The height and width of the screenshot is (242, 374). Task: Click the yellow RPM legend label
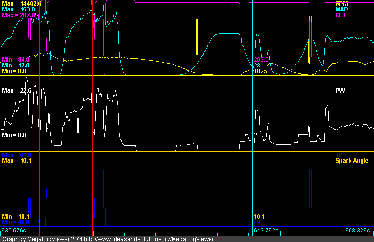coord(341,3)
